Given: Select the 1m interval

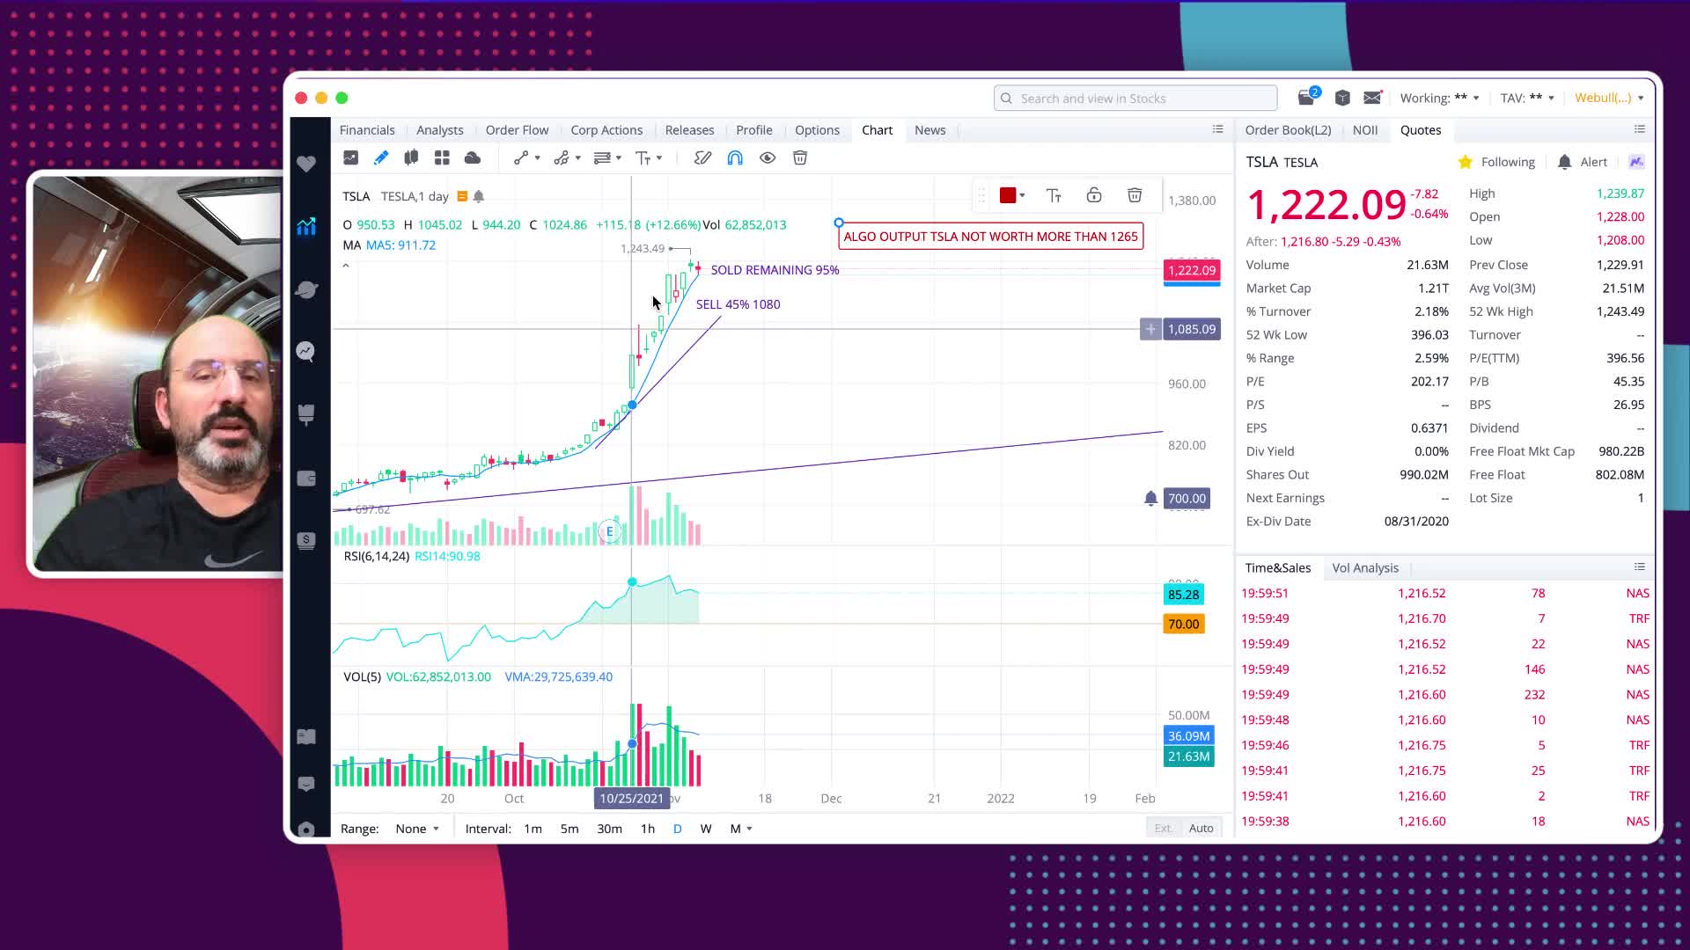Looking at the screenshot, I should coord(533,829).
